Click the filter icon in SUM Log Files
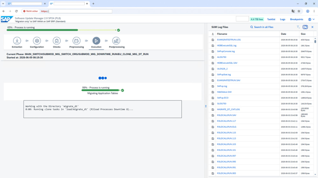 298,27
